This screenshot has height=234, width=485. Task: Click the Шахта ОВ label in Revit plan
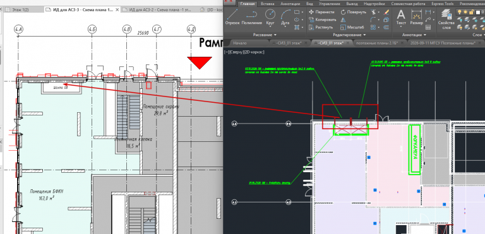click(61, 88)
